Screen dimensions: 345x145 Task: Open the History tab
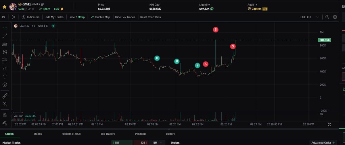(x=170, y=134)
